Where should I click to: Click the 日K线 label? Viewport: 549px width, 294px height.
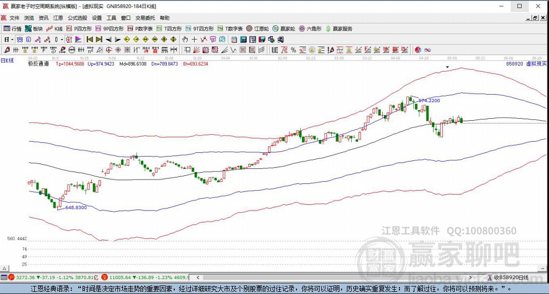(x=7, y=61)
